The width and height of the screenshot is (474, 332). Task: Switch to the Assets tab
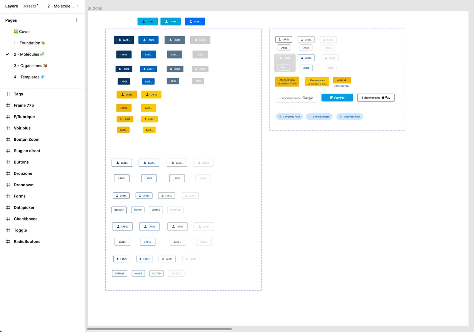[x=30, y=6]
